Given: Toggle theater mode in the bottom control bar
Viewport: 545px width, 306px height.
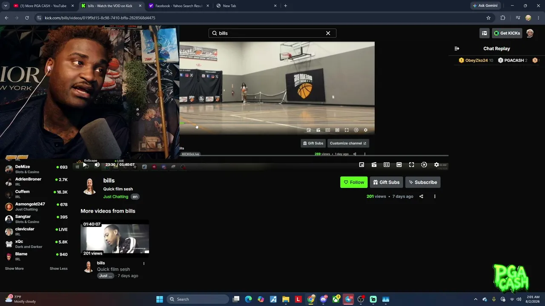Looking at the screenshot, I should 399,165.
